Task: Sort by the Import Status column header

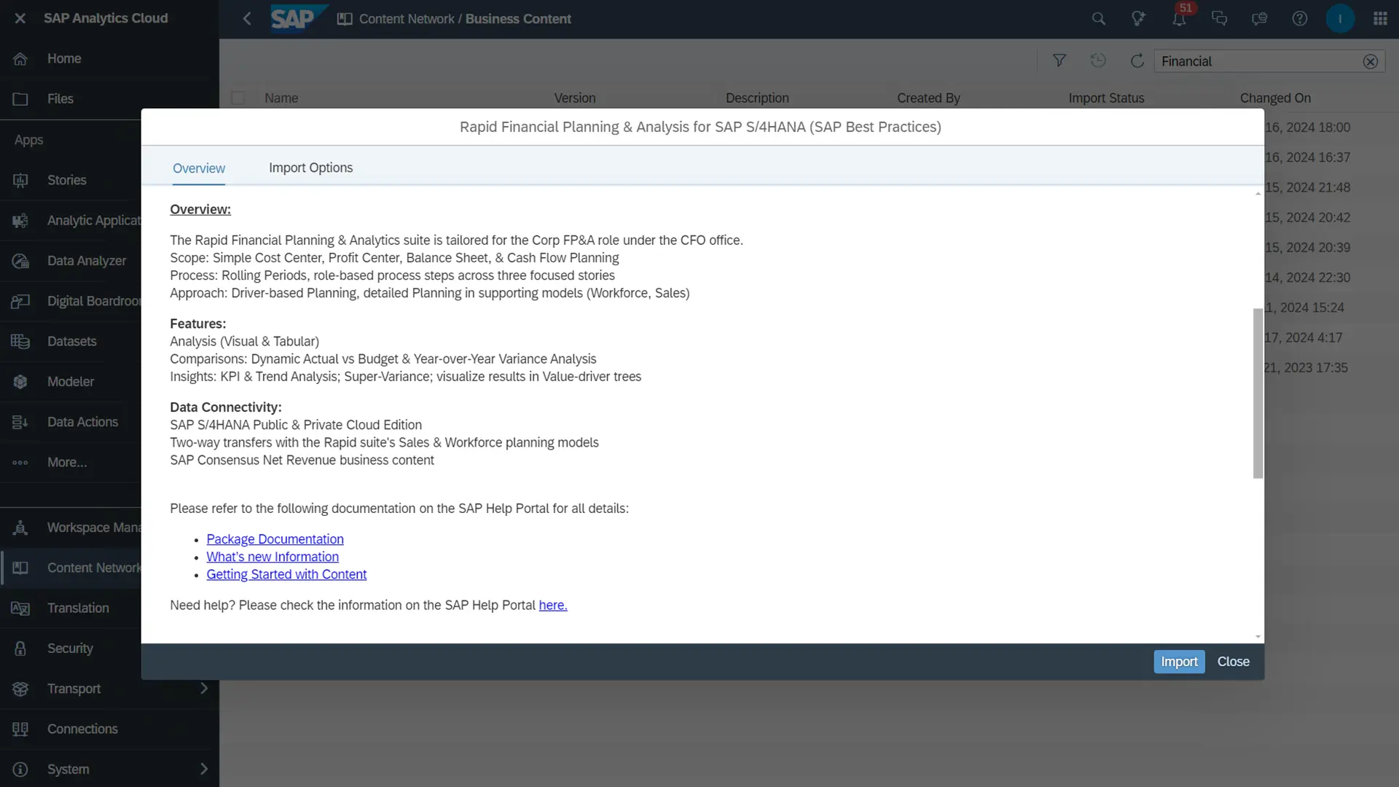Action: (1106, 98)
